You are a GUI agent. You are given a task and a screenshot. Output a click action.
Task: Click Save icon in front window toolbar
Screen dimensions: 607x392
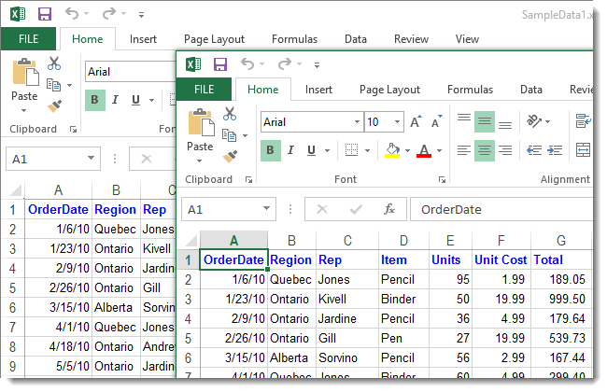click(x=220, y=64)
